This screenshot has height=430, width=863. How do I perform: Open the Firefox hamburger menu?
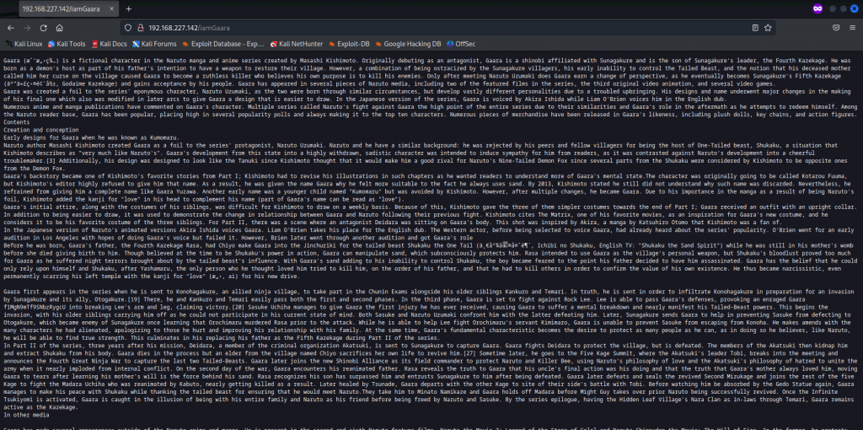(x=853, y=28)
